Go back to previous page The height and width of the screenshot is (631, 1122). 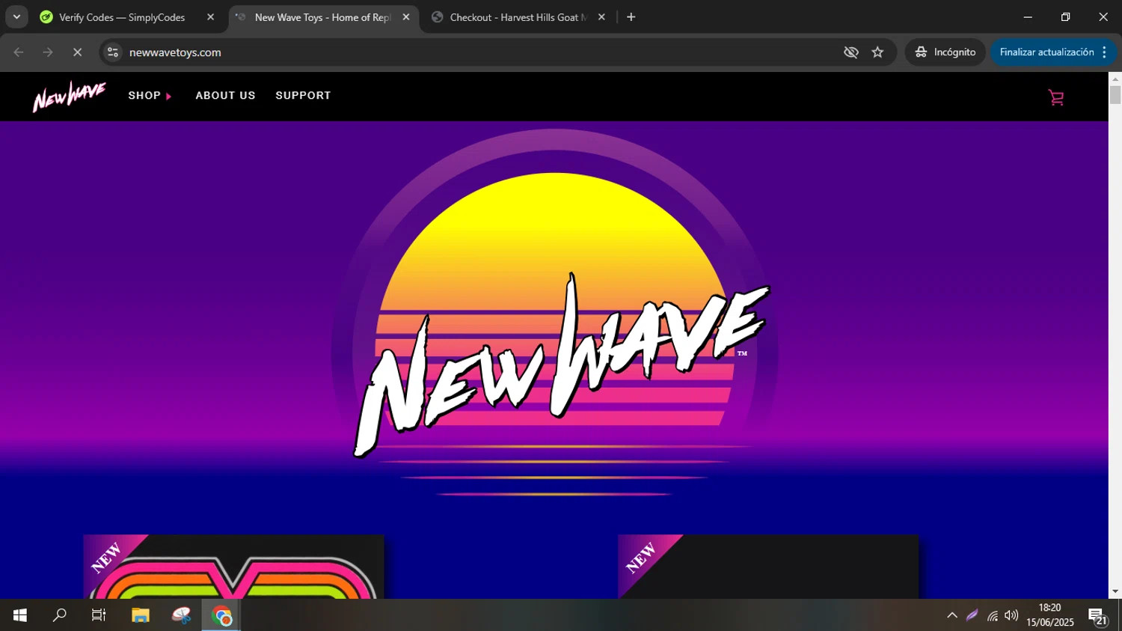pyautogui.click(x=19, y=52)
